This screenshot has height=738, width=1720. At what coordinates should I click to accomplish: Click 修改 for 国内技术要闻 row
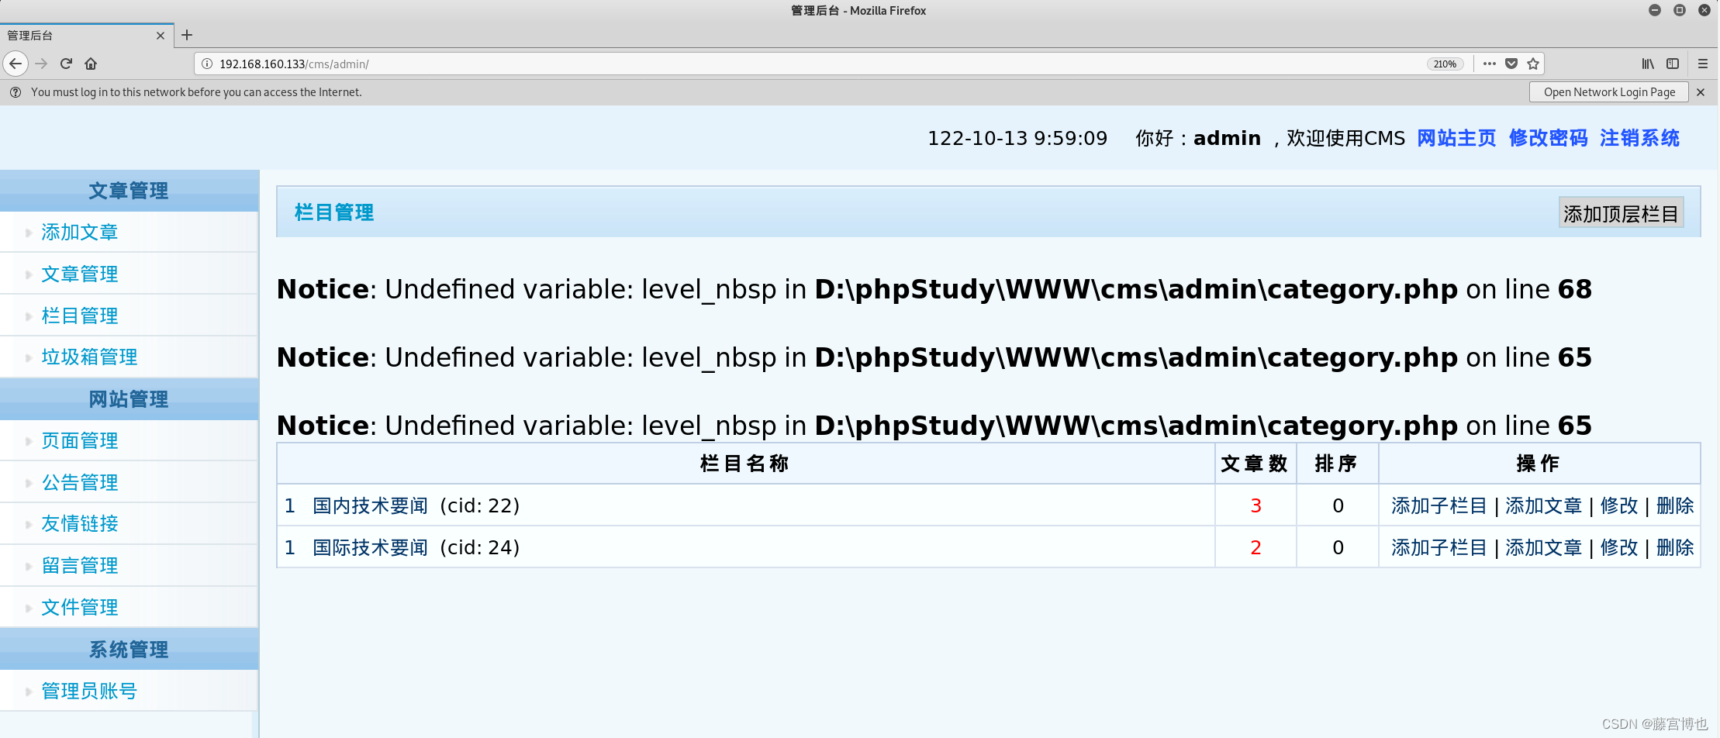(x=1619, y=506)
